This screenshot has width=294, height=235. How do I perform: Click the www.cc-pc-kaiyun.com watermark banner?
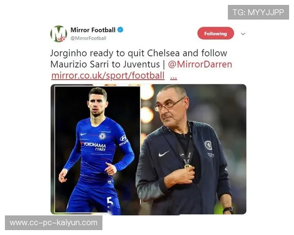pos(53,223)
